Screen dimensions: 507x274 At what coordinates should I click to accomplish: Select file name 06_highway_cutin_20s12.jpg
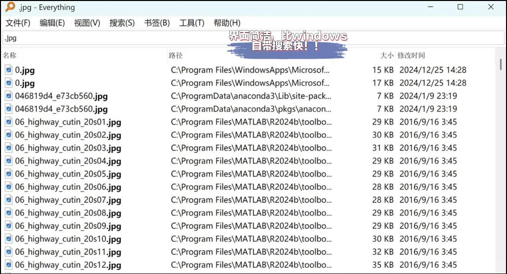tap(68, 265)
